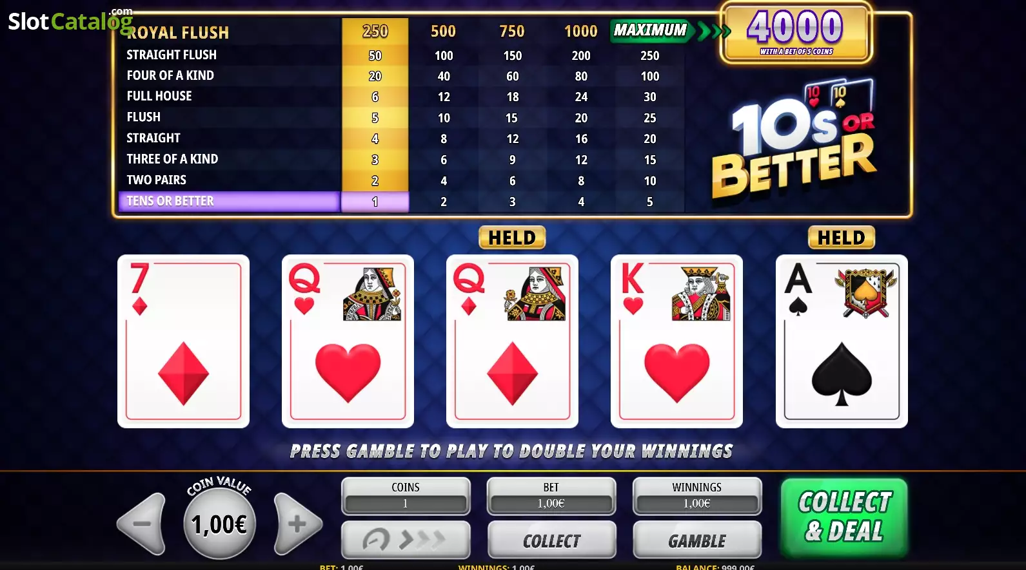Click the speed arrows autoplay button
The width and height of the screenshot is (1026, 570).
pos(406,540)
